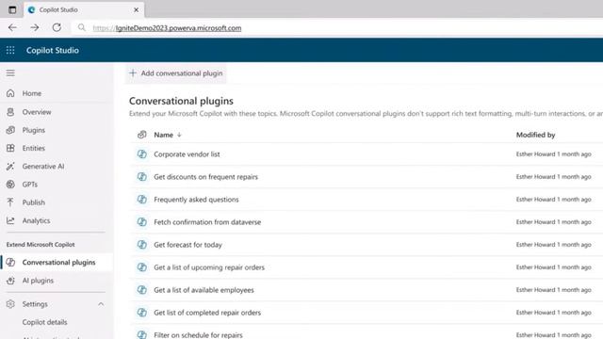Reload the page with refresh icon

pos(57,27)
